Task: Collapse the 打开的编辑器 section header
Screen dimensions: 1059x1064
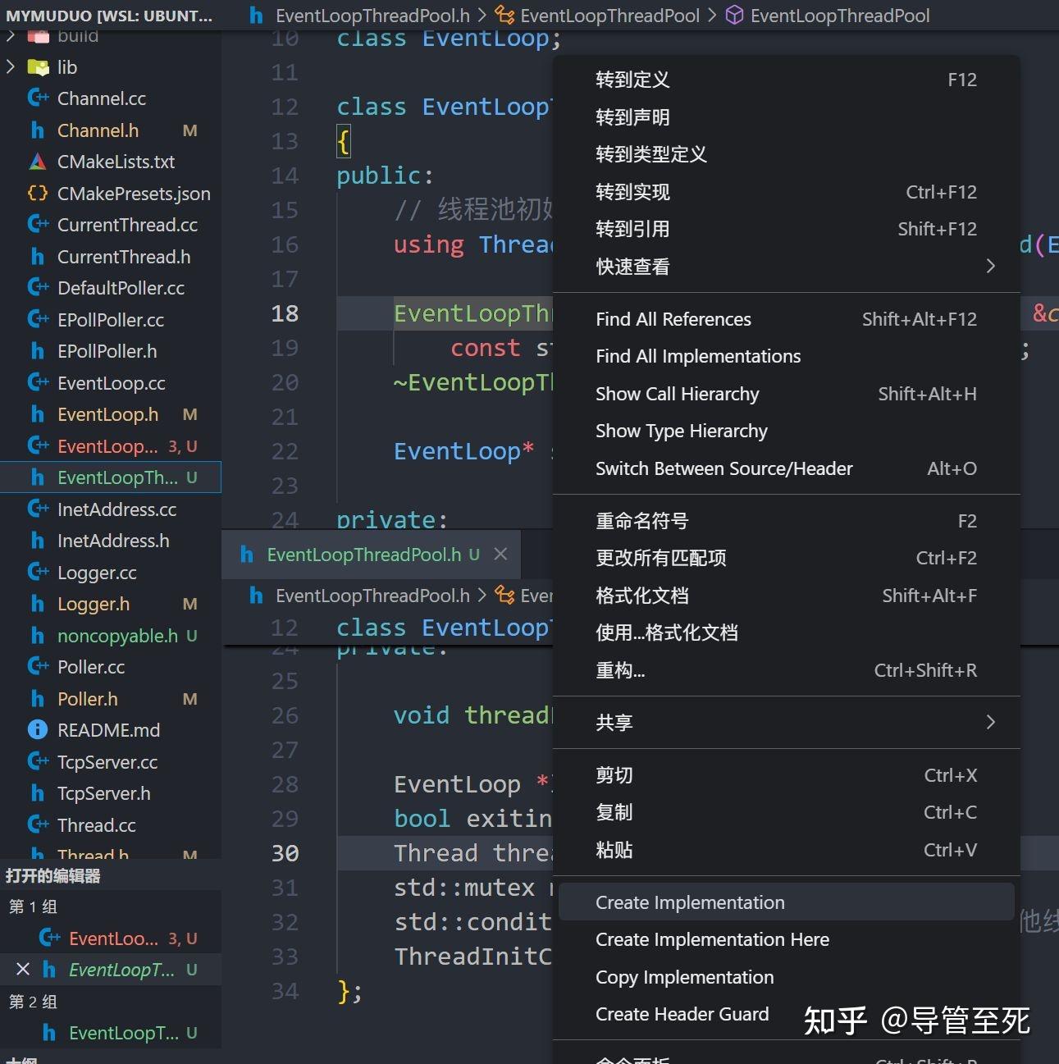Action: click(x=53, y=876)
